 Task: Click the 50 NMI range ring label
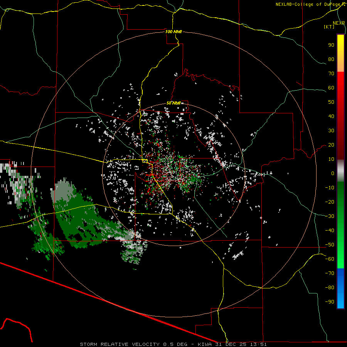pos(173,103)
